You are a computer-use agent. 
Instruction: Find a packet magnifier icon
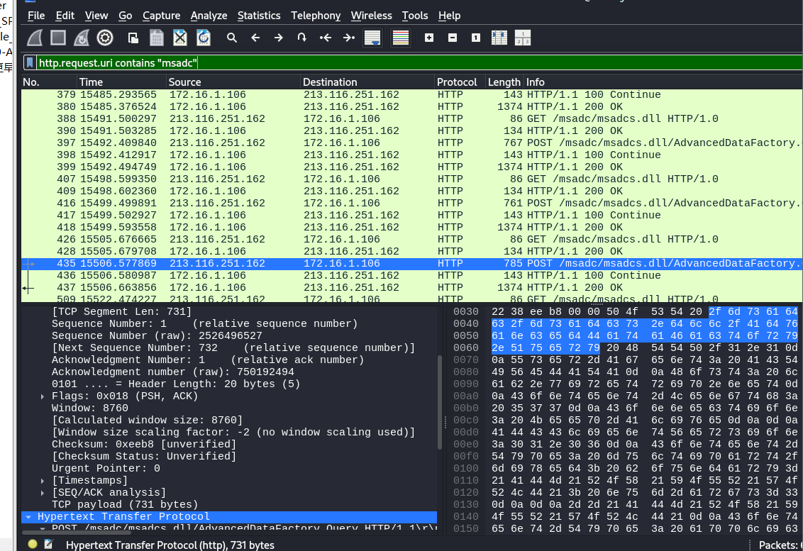tap(232, 38)
